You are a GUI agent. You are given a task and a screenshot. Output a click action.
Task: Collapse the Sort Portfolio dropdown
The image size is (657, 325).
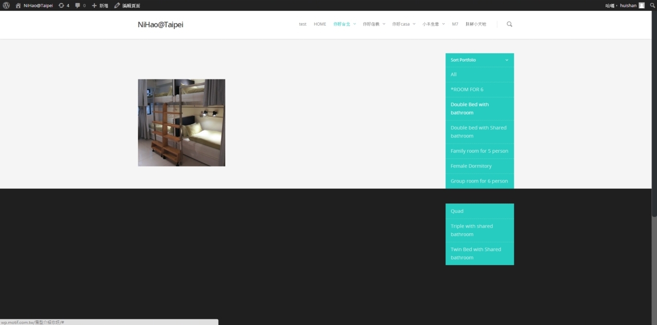[479, 60]
